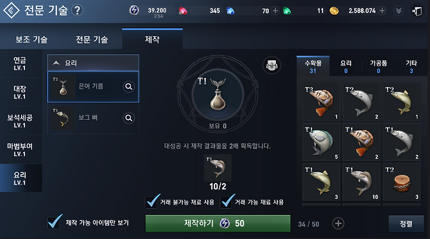The image size is (430, 239).
Task: Expand the currency bar double chevron
Action: [x=398, y=11]
